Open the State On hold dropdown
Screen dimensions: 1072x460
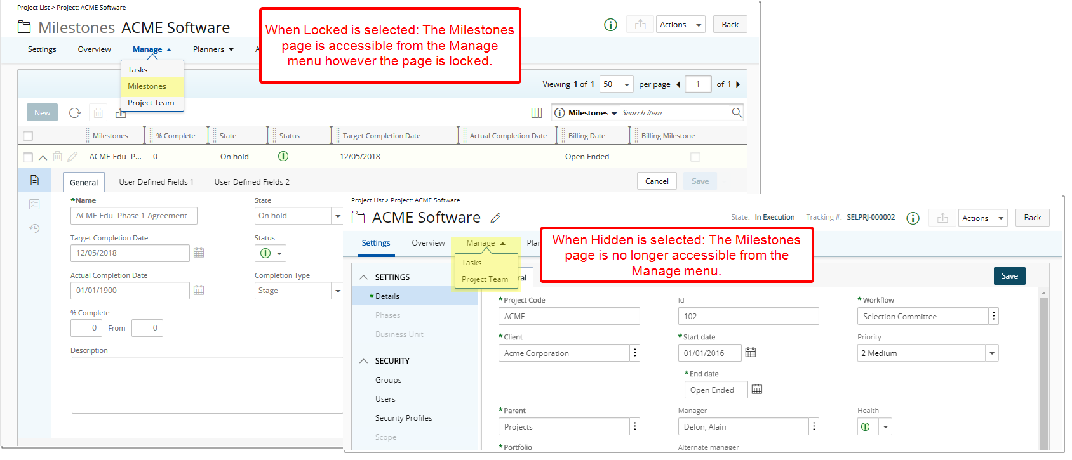tap(337, 216)
